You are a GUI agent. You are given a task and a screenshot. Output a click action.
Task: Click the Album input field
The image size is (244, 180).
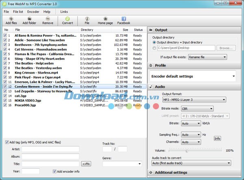pos(50,156)
